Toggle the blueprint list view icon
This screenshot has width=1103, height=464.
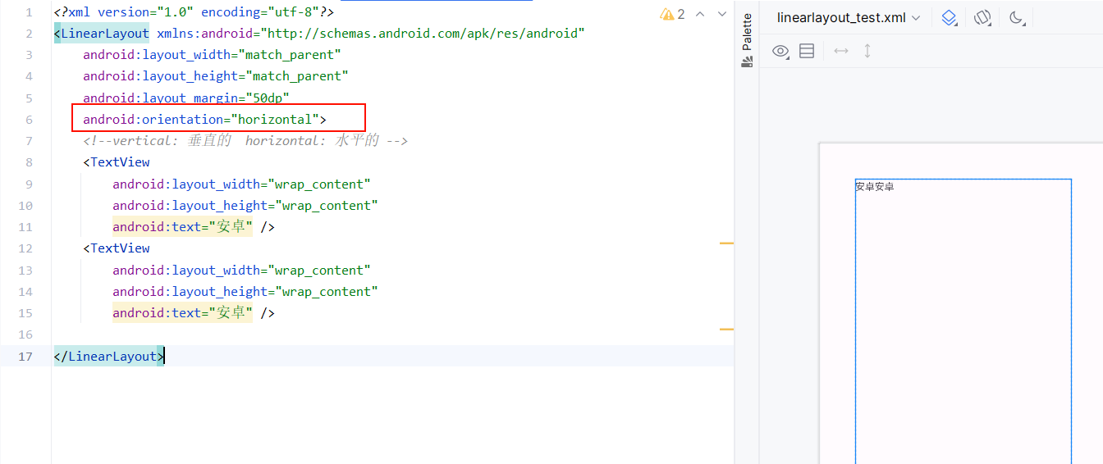click(x=807, y=51)
